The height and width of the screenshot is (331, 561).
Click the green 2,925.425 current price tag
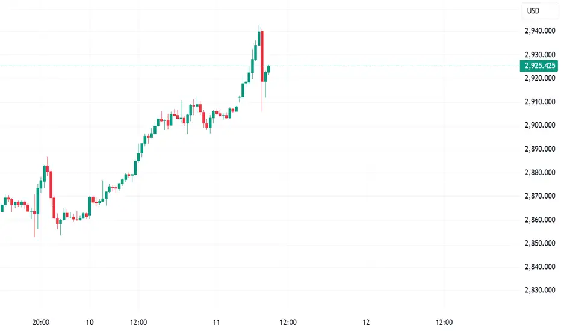tap(539, 66)
